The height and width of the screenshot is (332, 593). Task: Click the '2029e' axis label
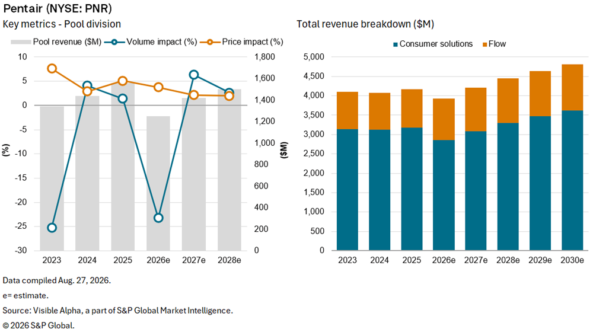point(540,260)
